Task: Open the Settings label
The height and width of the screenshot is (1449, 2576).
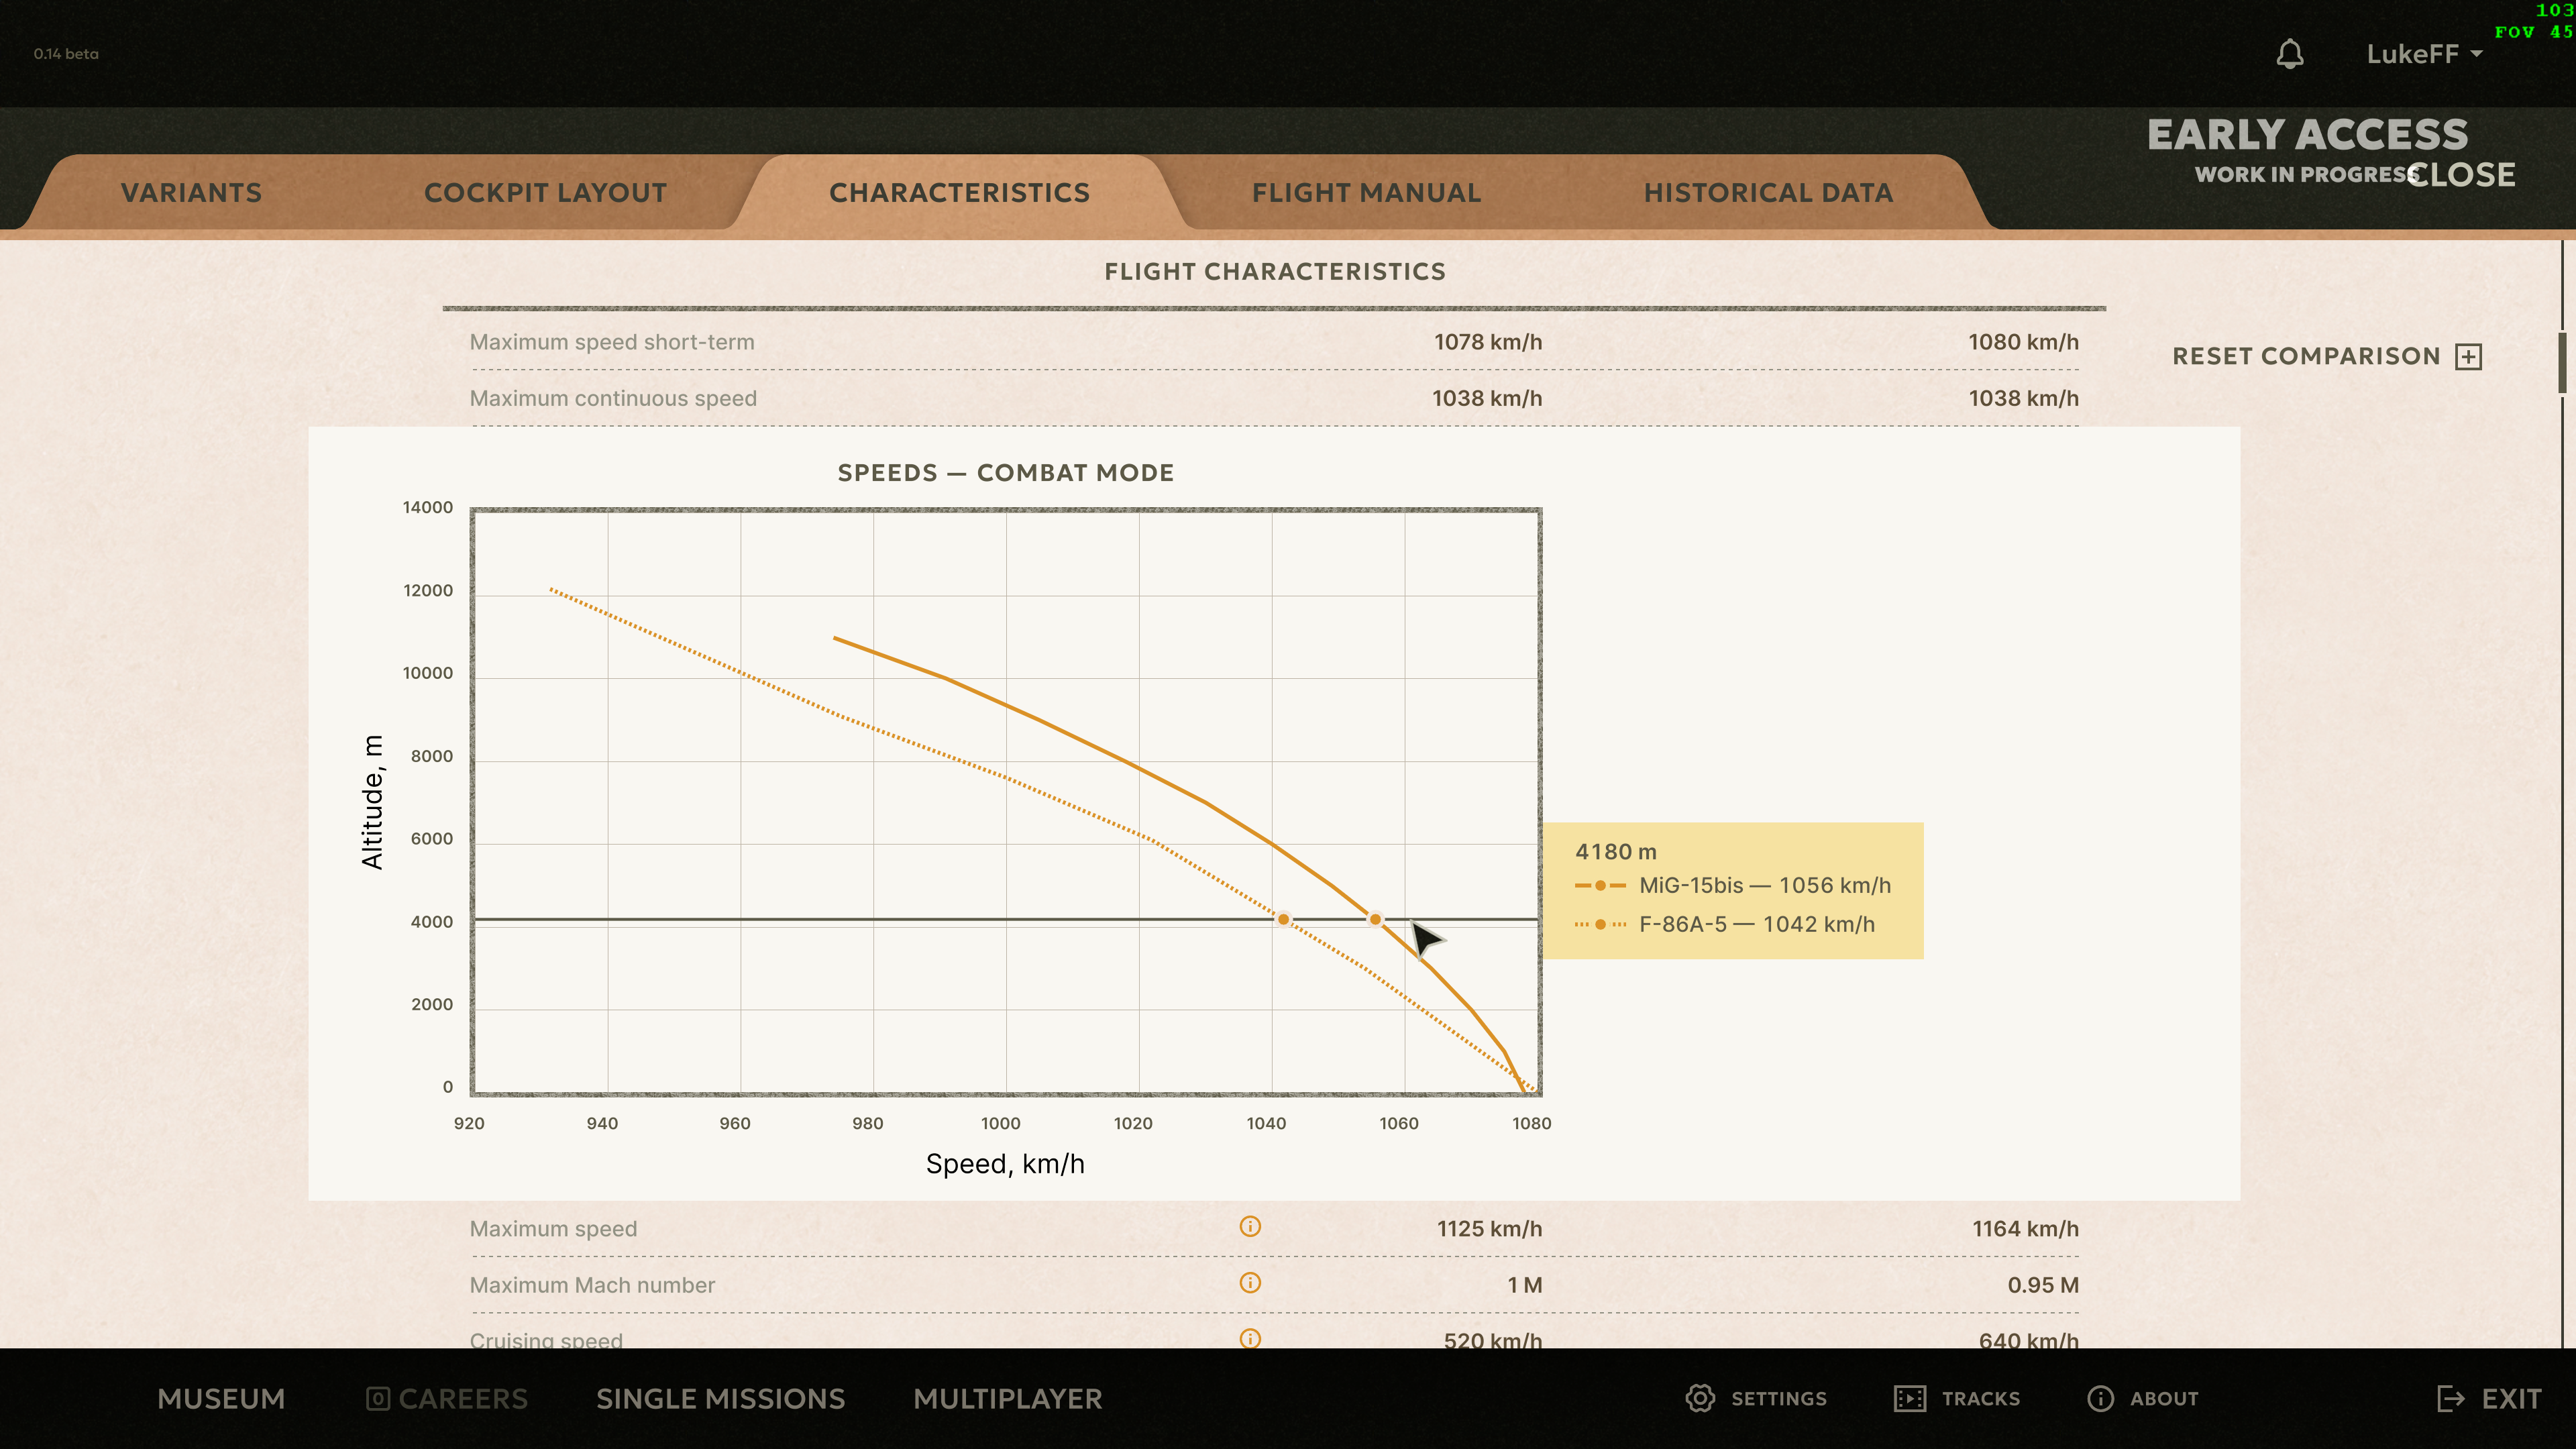Action: click(x=1779, y=1399)
